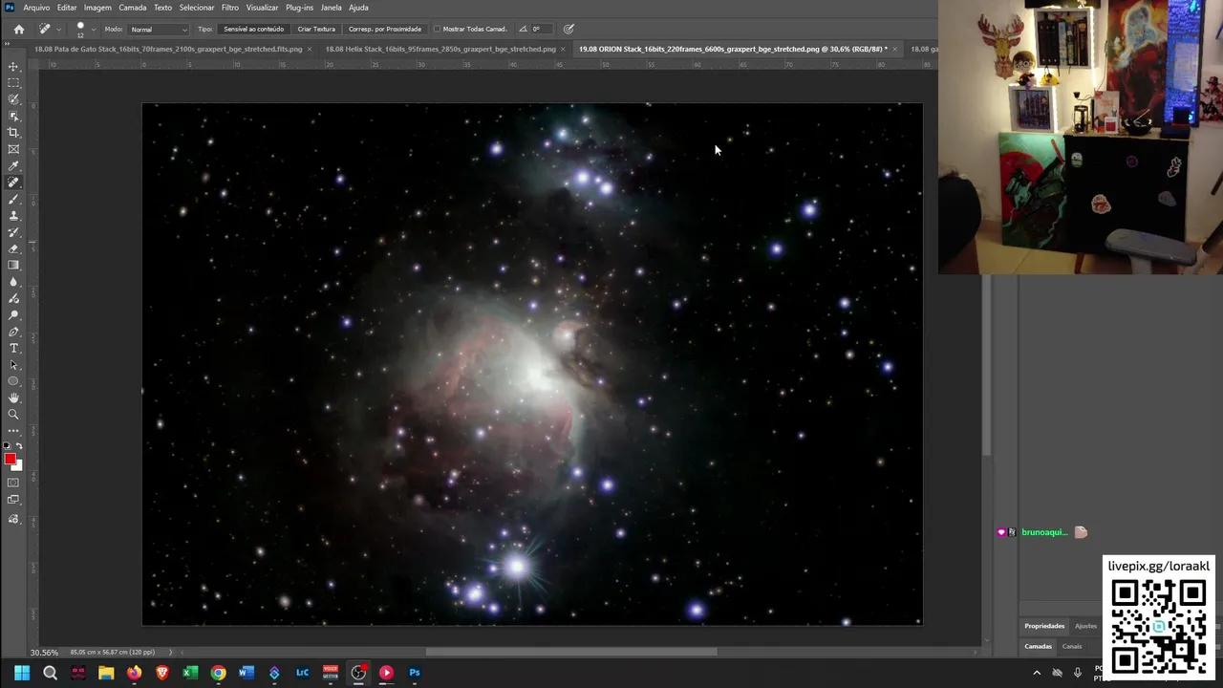Activate the Crop tool
The height and width of the screenshot is (688, 1223).
point(13,133)
